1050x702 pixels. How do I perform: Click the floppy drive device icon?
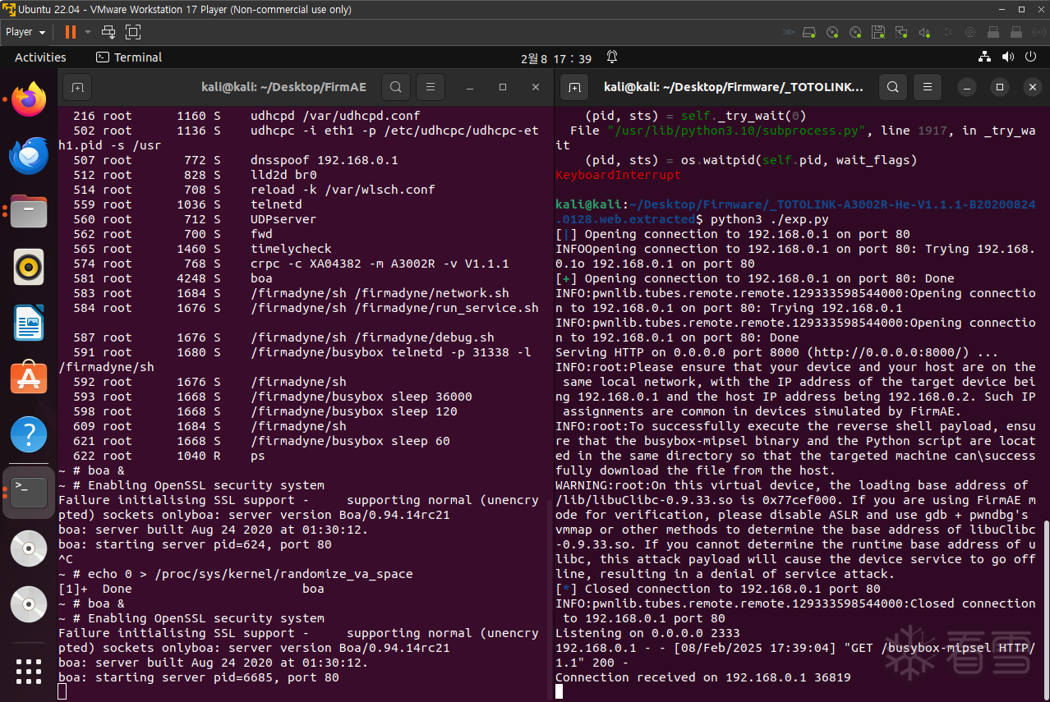tap(878, 32)
